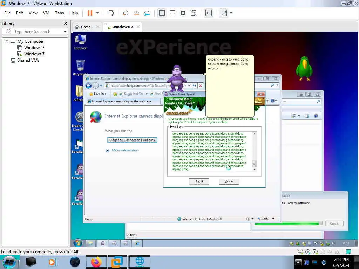The height and width of the screenshot is (269, 359).
Task: Click the Internet Explorer refresh icon
Action: tap(194, 85)
